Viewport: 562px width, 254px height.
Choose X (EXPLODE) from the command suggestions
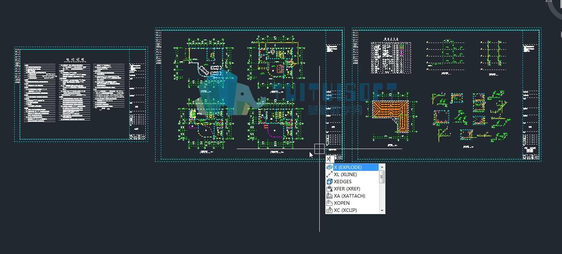pos(352,167)
